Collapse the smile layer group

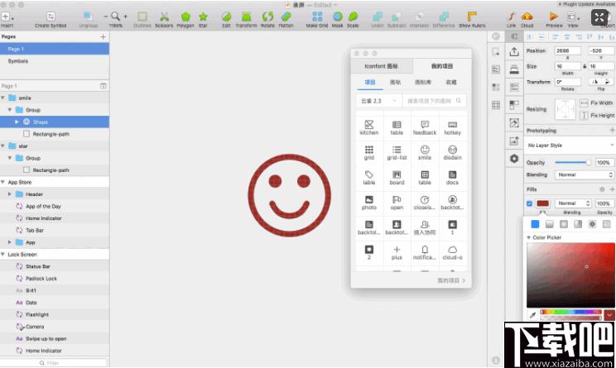[3, 98]
